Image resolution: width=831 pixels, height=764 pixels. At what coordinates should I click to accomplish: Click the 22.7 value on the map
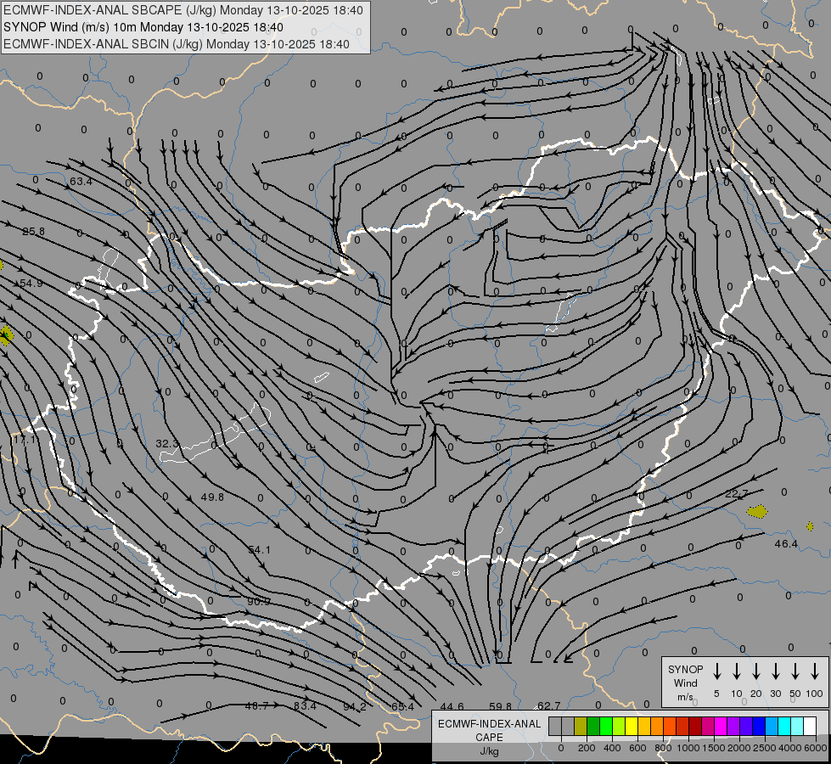(x=737, y=494)
